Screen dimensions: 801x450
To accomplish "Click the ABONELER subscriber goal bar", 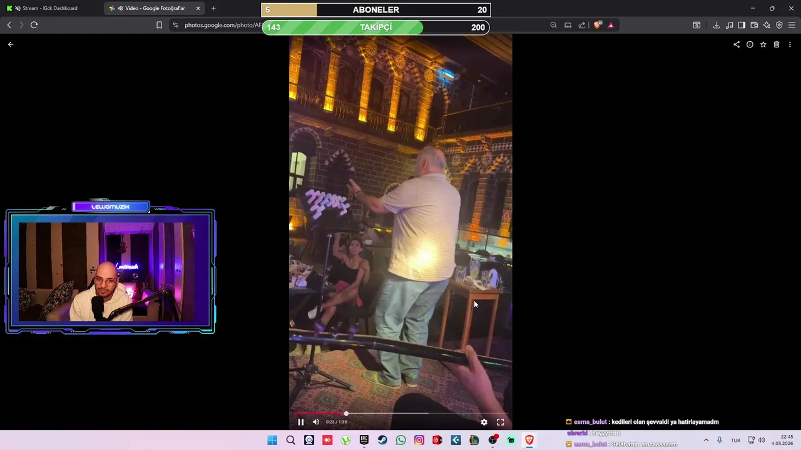I will [376, 10].
